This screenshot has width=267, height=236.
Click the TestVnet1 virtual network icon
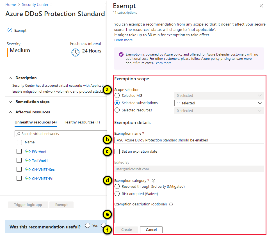[28, 161]
